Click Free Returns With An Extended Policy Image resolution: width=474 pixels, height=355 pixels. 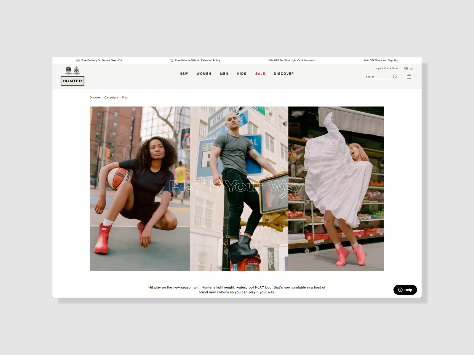[x=198, y=60]
